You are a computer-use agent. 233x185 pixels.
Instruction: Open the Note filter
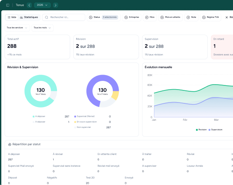pos(191,17)
